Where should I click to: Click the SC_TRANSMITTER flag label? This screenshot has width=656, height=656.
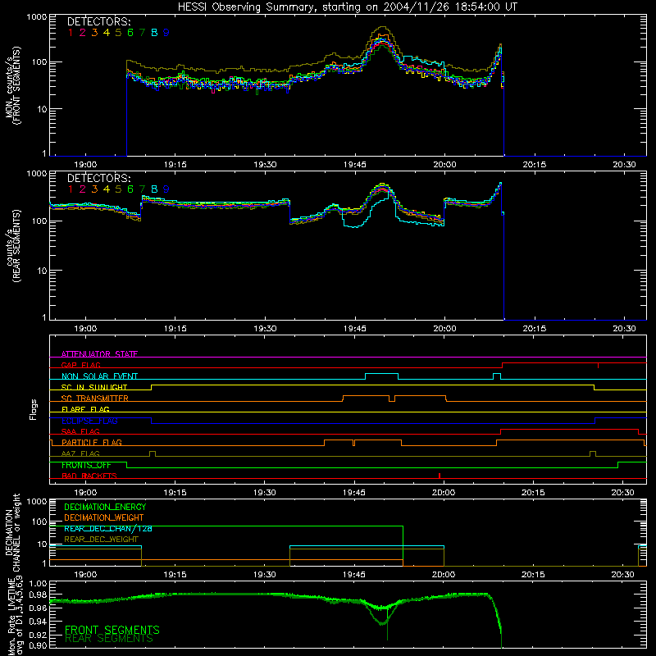[95, 399]
